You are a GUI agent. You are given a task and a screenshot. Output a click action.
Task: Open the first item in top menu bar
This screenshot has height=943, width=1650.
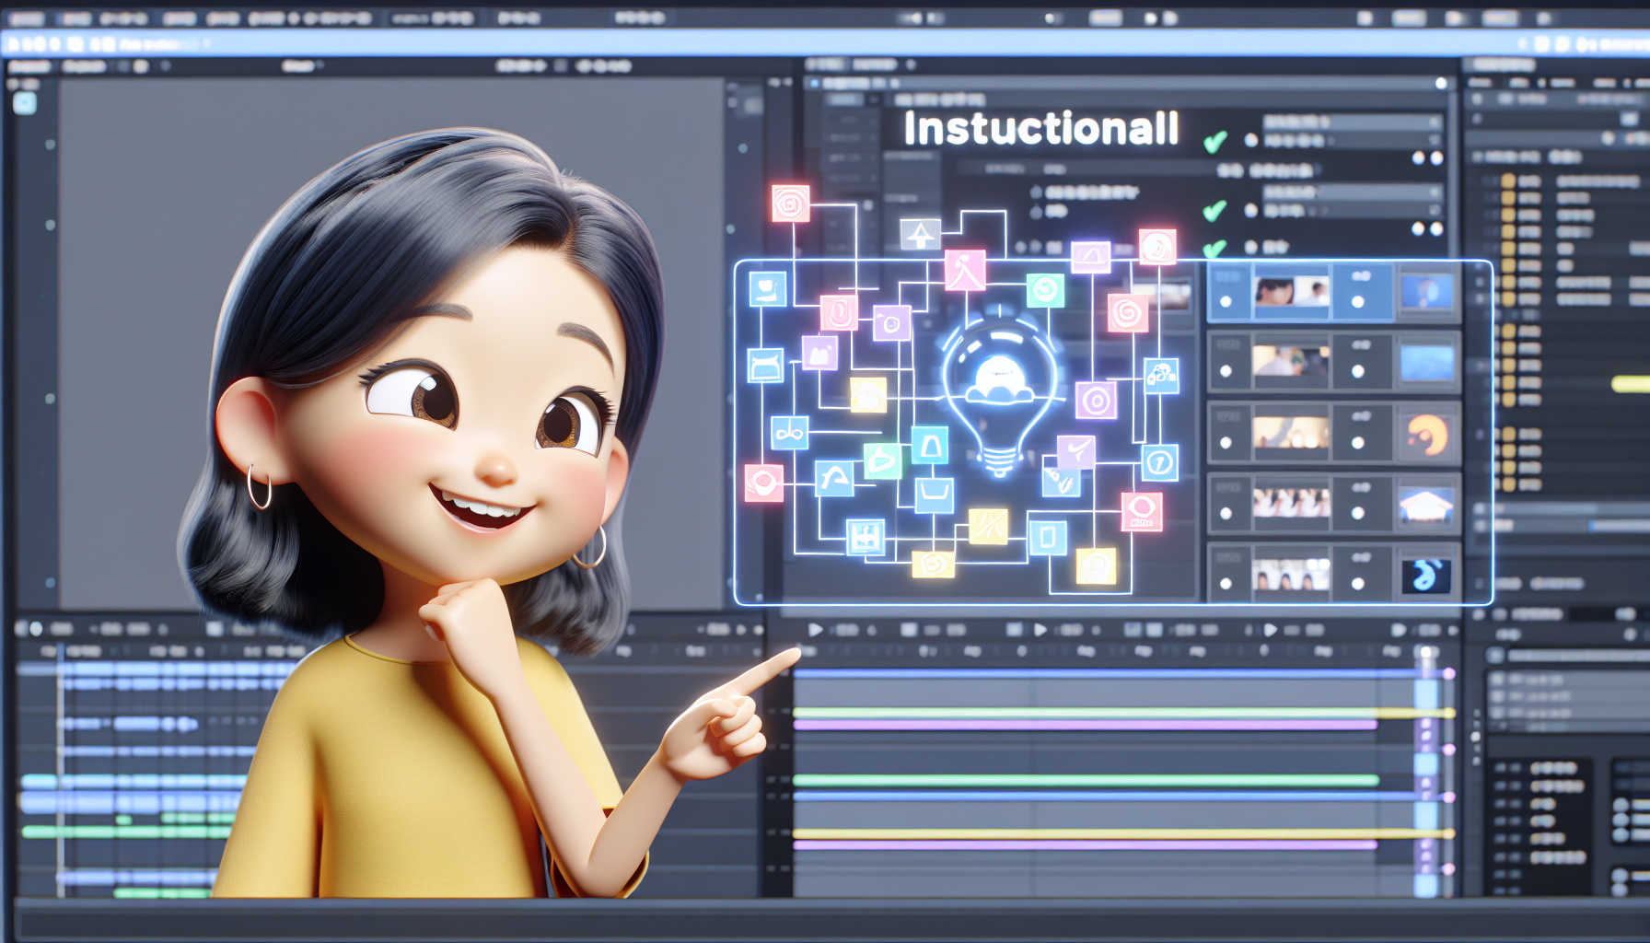[x=26, y=19]
